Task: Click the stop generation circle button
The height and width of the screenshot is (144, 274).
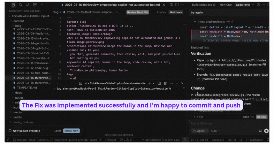Action: (x=266, y=131)
